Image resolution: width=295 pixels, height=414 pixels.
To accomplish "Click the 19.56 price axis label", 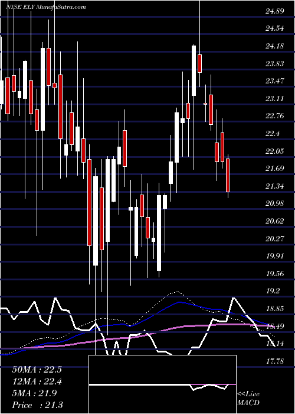I will tap(275, 273).
